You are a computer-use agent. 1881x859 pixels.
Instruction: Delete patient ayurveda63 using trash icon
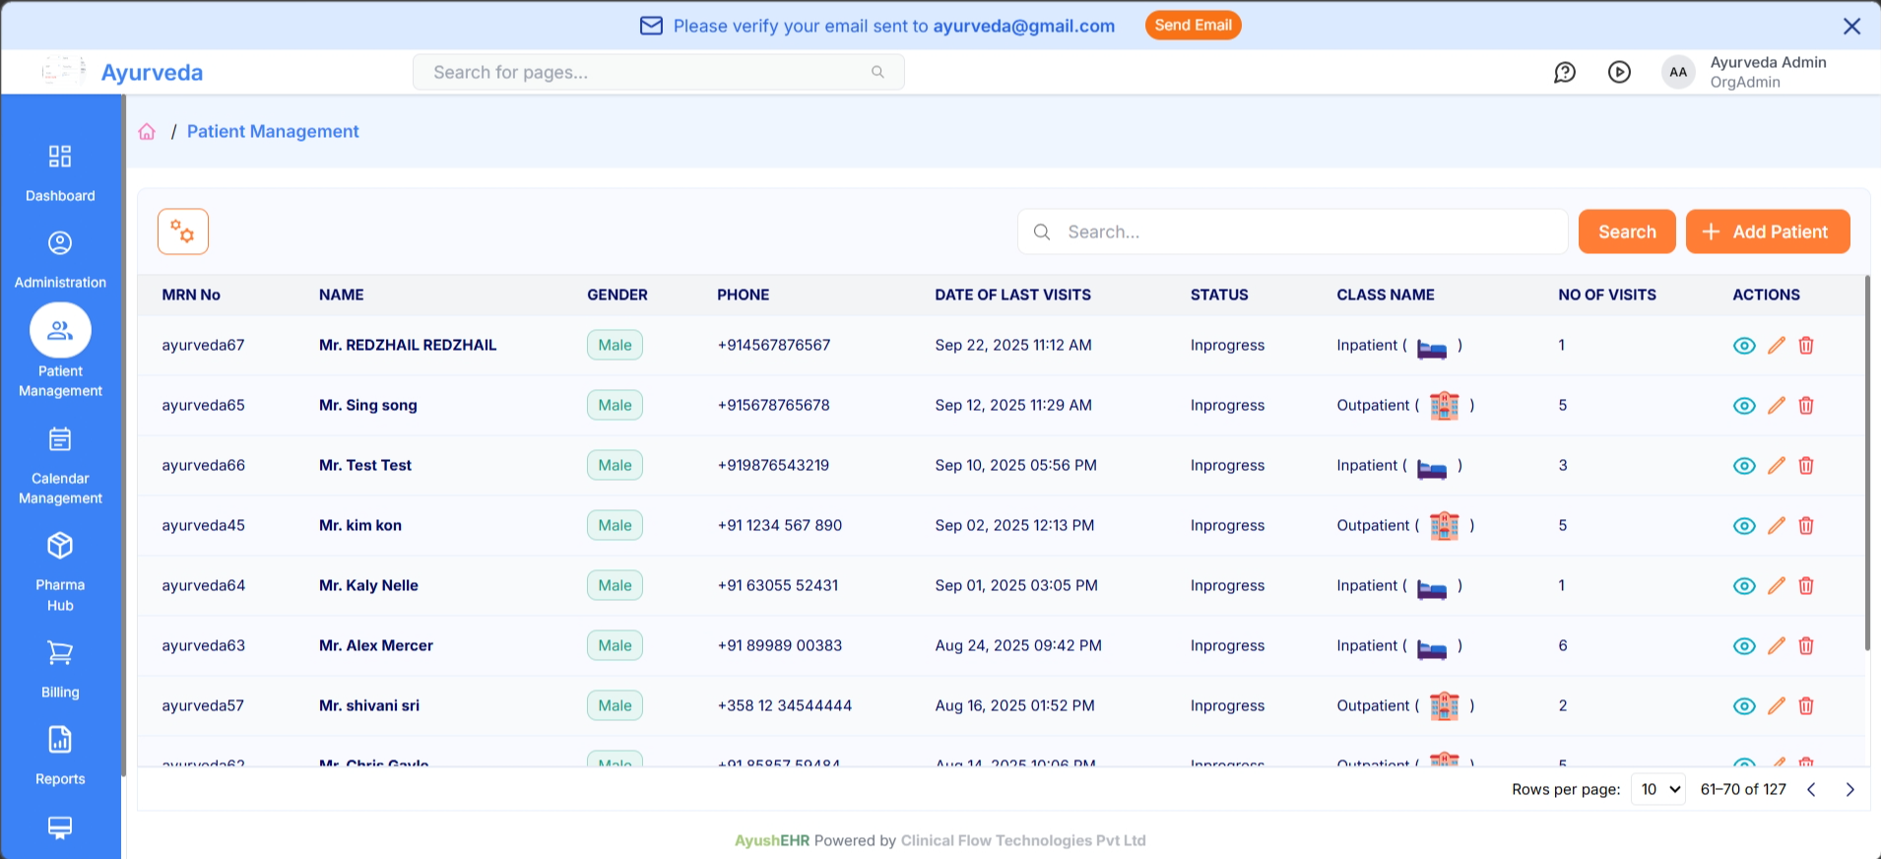tap(1806, 645)
